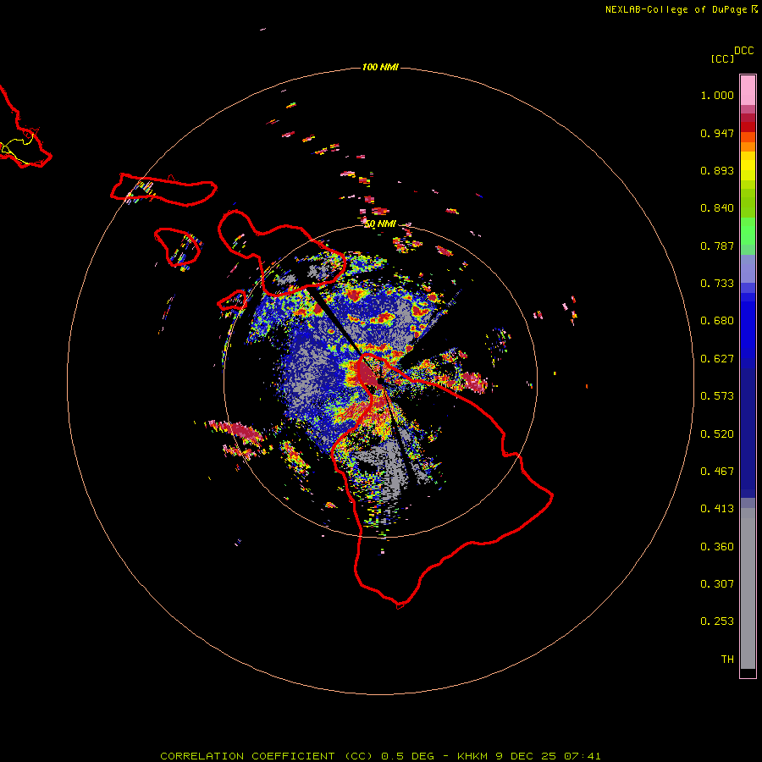Click the 0.733 scale label
This screenshot has height=762, width=762.
[x=717, y=284]
